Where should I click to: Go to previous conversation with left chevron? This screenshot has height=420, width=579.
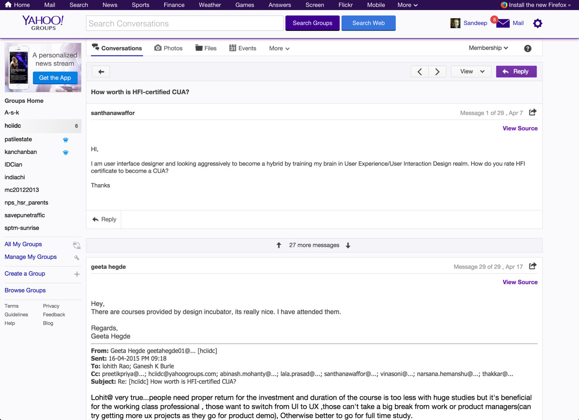[420, 72]
